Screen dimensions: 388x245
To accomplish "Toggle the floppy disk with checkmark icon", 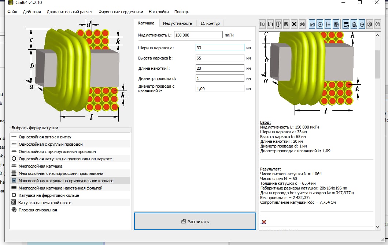I will (x=336, y=24).
